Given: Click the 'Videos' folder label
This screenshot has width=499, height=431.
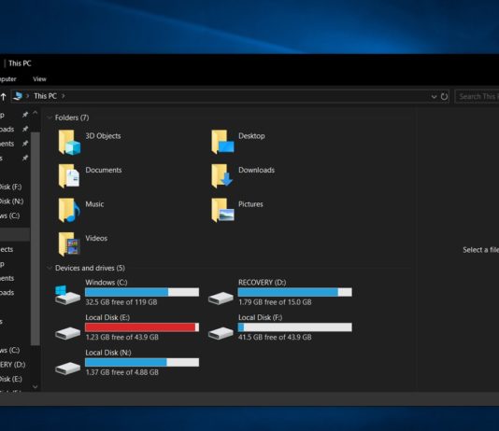Looking at the screenshot, I should pyautogui.click(x=96, y=238).
